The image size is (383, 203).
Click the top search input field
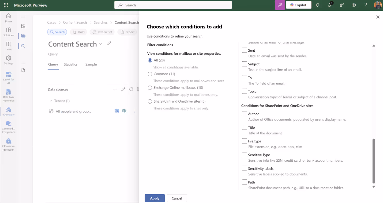173,5
